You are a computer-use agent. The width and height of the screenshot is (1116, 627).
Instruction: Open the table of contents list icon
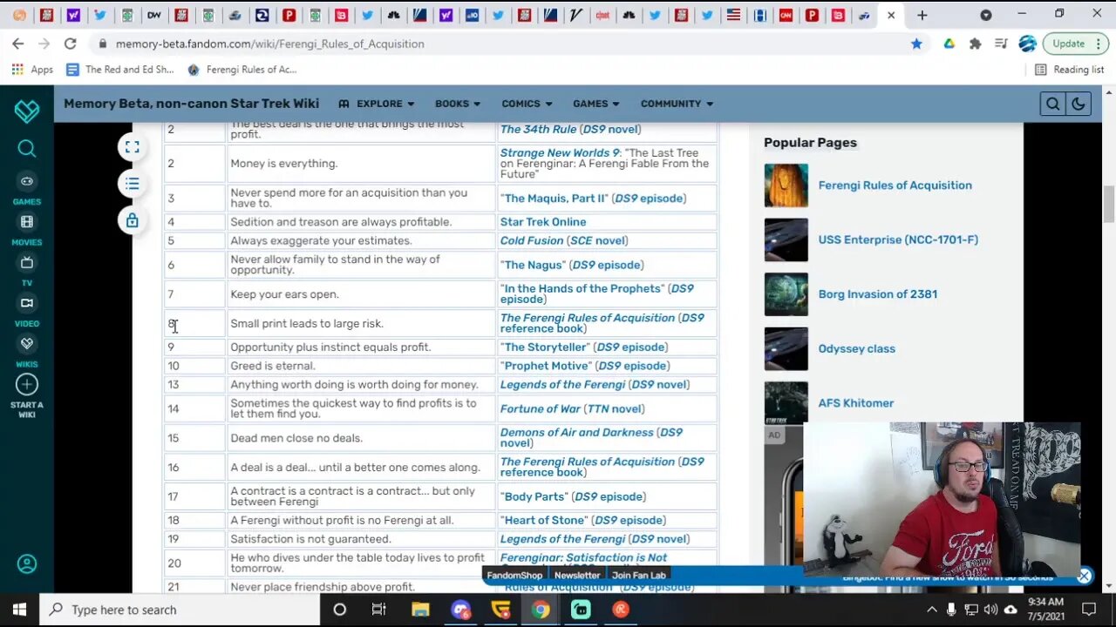pyautogui.click(x=132, y=184)
